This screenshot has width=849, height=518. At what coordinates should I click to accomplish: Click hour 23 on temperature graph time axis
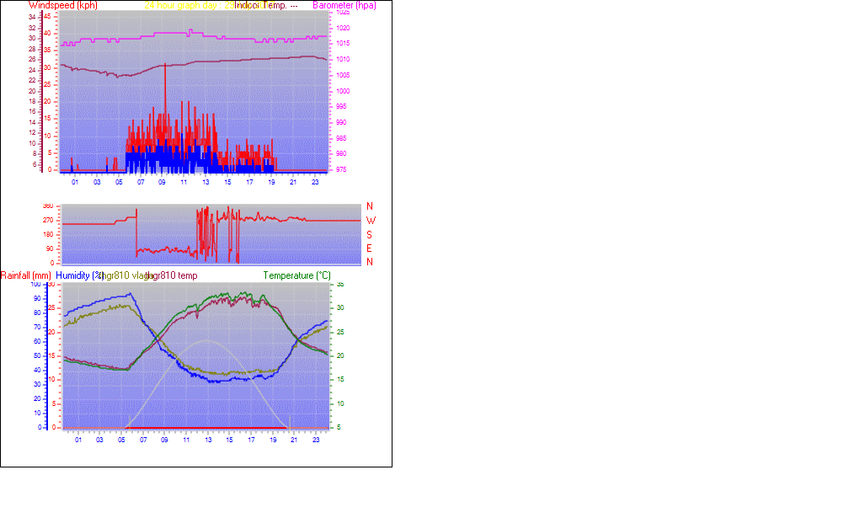tap(316, 439)
